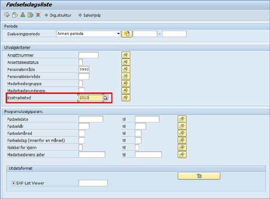Click the organizational hierarchy toolbar icon

[23, 15]
